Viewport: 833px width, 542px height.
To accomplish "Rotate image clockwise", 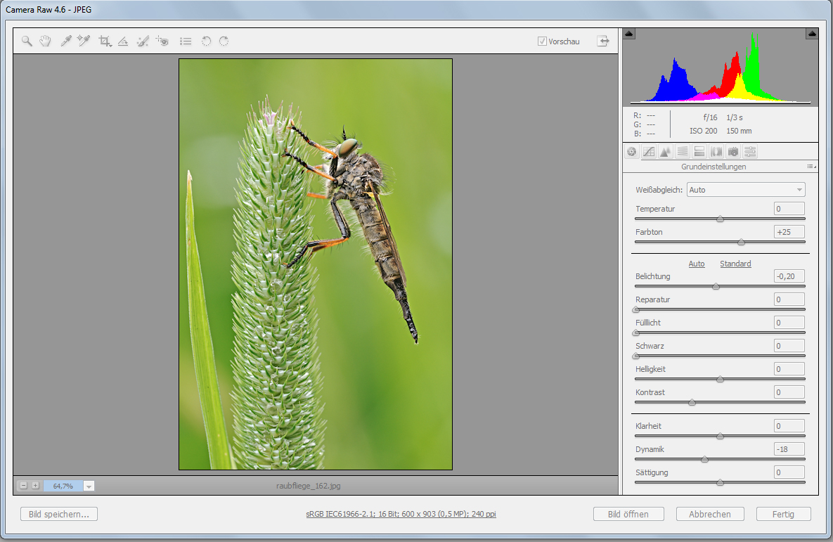I will coord(224,41).
